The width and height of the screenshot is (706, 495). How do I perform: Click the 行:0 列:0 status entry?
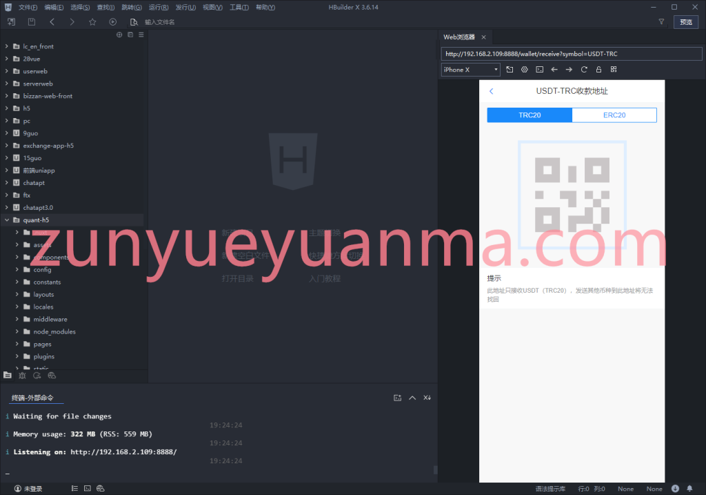(592, 489)
